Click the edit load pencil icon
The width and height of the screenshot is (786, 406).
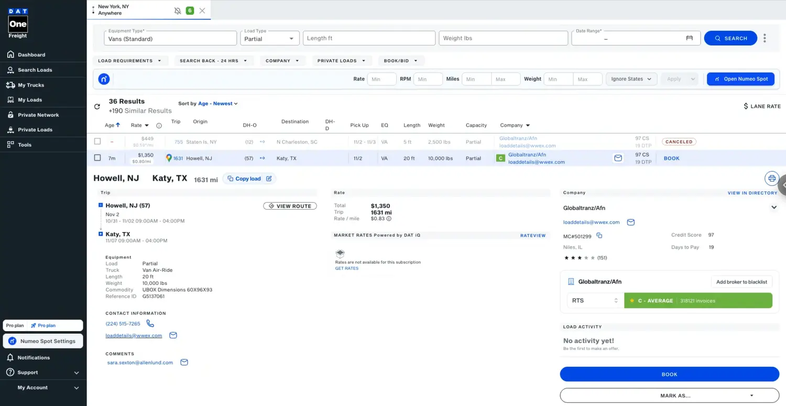point(269,179)
